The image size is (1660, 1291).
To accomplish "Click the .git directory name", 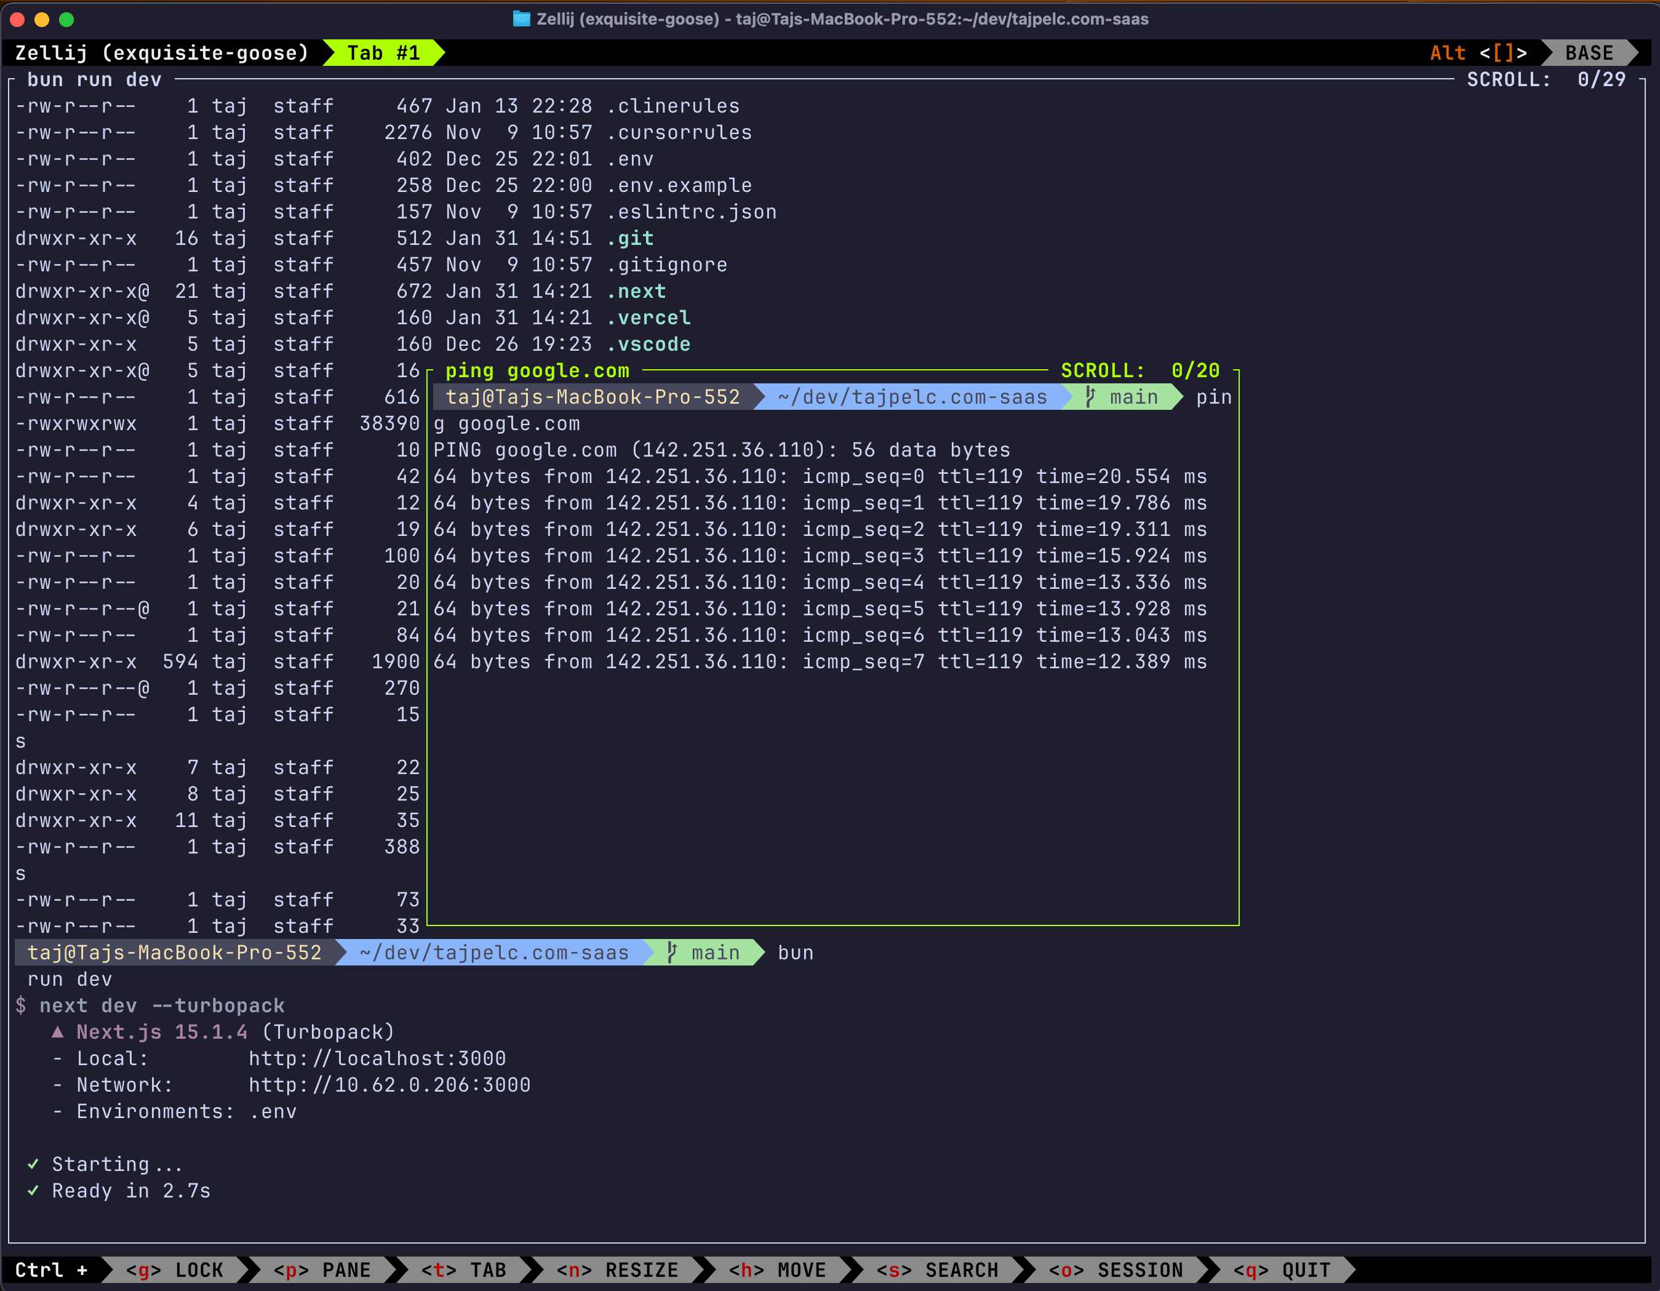I will [630, 238].
